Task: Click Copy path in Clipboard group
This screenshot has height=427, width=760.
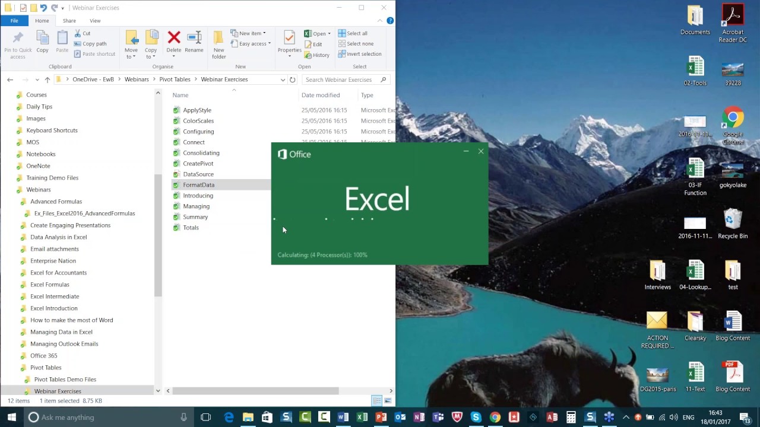Action: coord(90,43)
